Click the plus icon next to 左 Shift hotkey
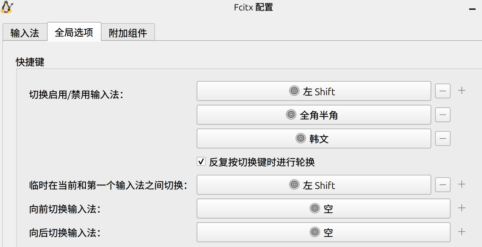The height and width of the screenshot is (247, 482). coord(462,90)
